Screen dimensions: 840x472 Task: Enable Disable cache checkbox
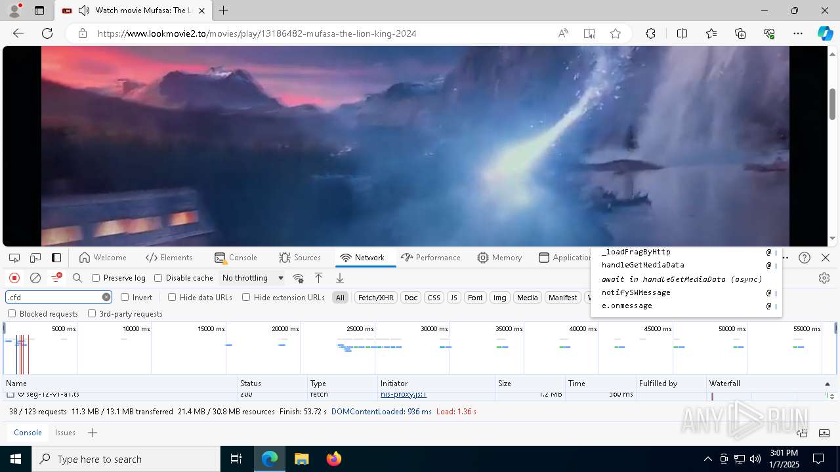tap(158, 278)
